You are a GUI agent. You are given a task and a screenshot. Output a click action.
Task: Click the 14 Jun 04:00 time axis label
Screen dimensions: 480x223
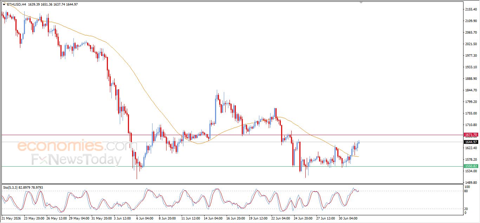click(213, 218)
